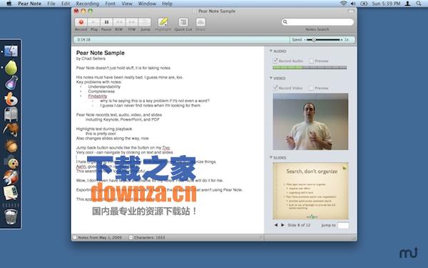This screenshot has width=428, height=268.
Task: Click the camera lens dock icon
Action: click(11, 162)
